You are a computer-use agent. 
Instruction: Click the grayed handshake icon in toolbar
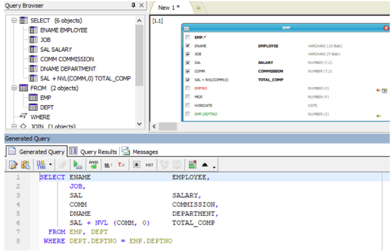(164, 165)
